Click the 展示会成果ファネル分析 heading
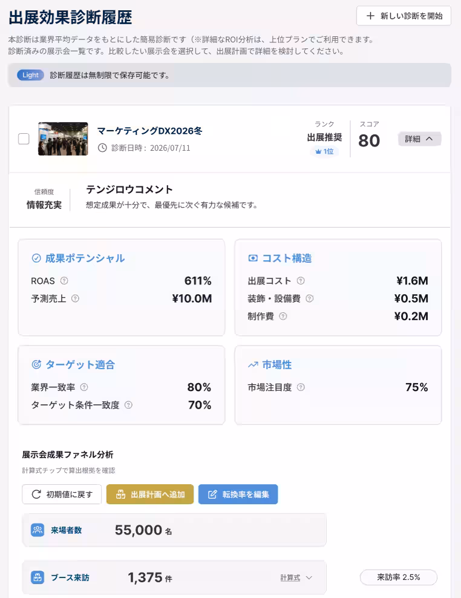Viewport: 461px width, 598px height. 68,455
